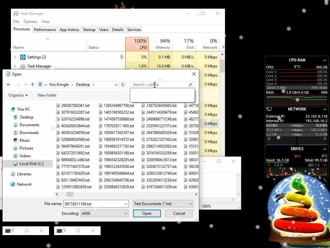The height and width of the screenshot is (248, 330).
Task: Click the Open button
Action: (147, 213)
